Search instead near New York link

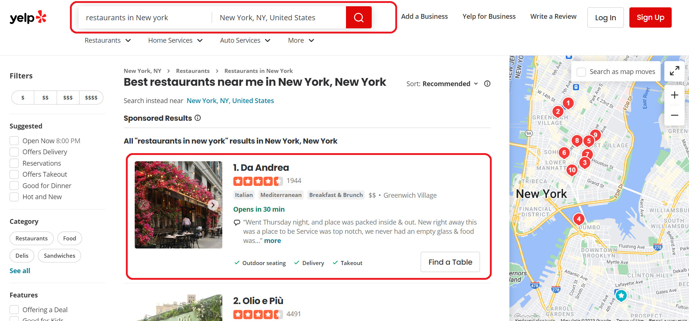[230, 100]
